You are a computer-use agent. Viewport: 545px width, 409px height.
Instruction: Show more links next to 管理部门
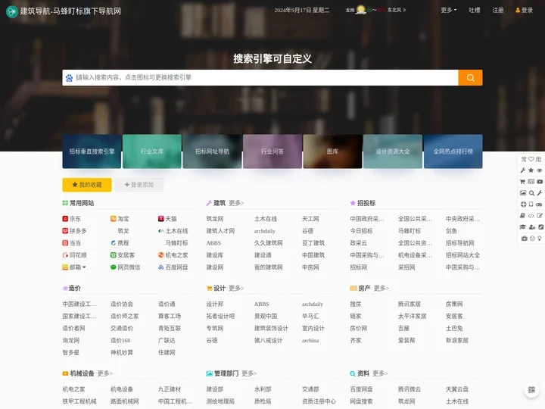[x=249, y=373]
